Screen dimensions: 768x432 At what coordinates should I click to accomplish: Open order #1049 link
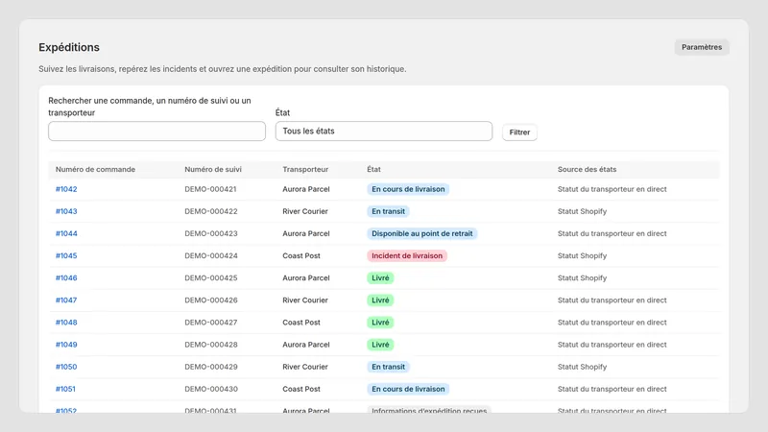(x=66, y=345)
